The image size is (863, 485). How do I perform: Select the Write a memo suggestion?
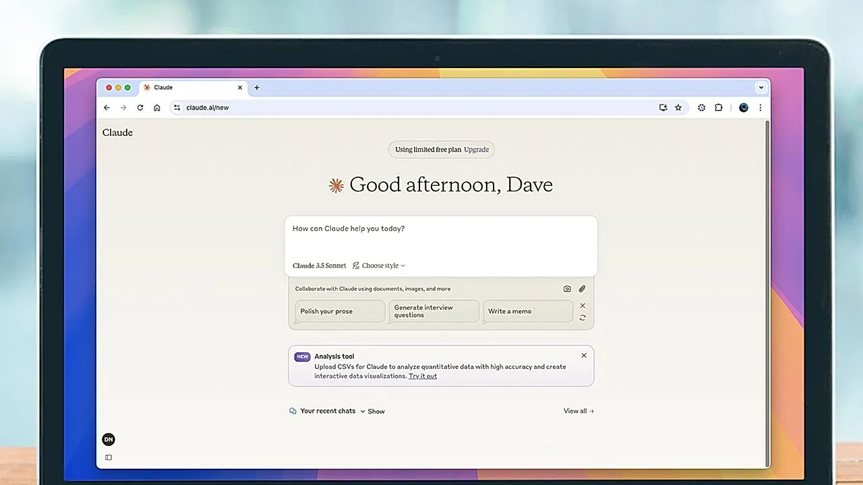click(x=528, y=311)
